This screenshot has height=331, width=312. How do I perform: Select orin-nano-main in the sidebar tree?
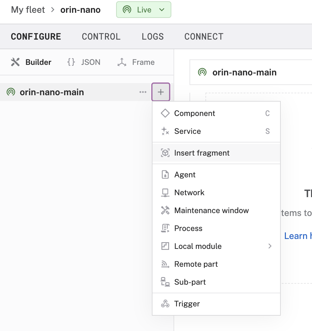[x=52, y=92]
